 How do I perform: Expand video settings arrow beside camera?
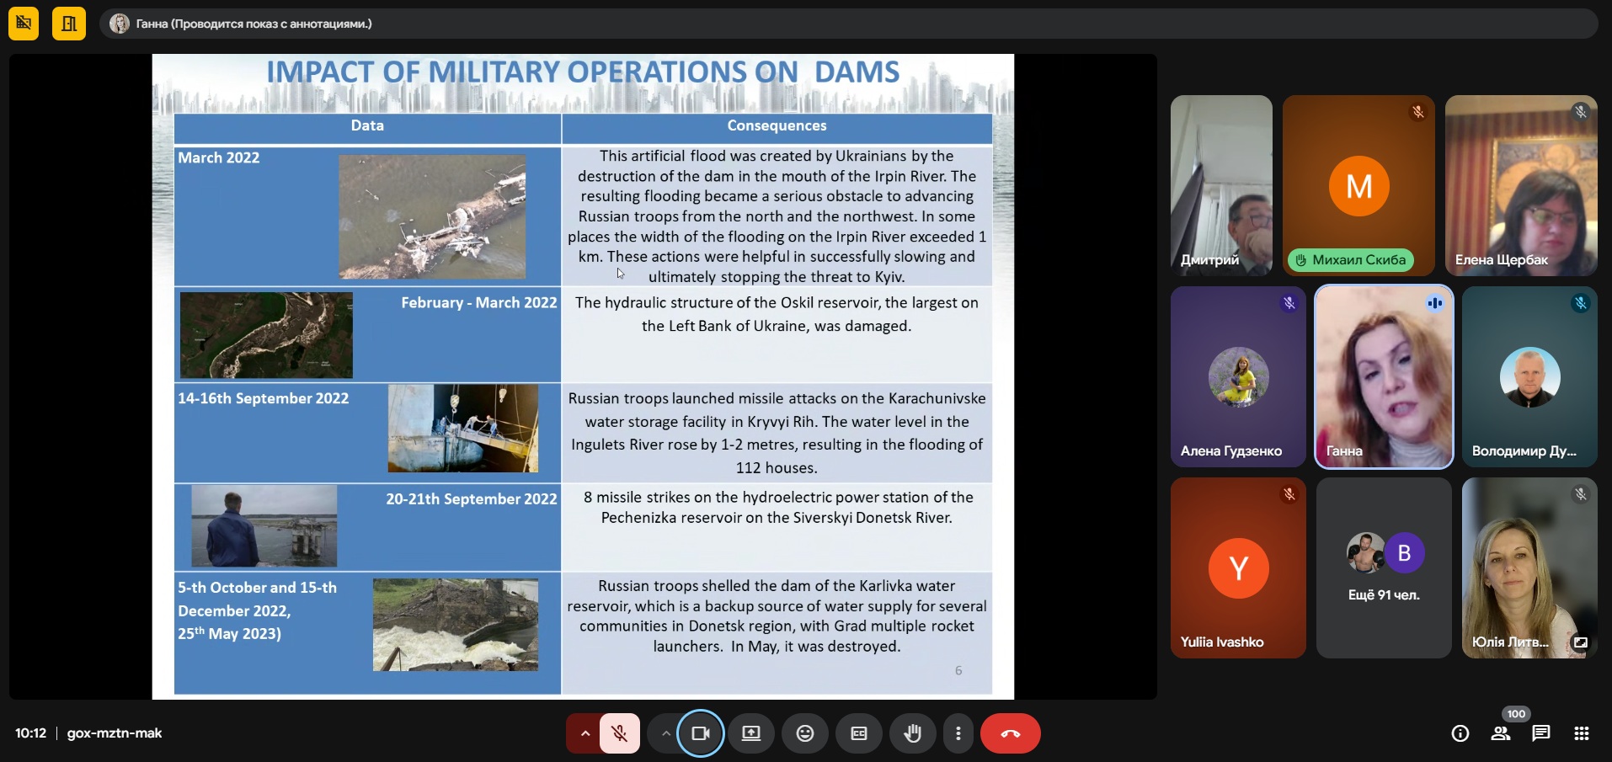pyautogui.click(x=665, y=733)
